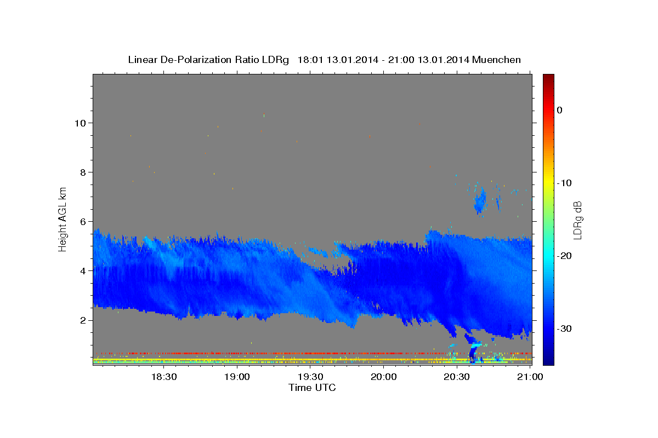Select the 20:30 time tick label
The image size is (658, 438).
(456, 377)
